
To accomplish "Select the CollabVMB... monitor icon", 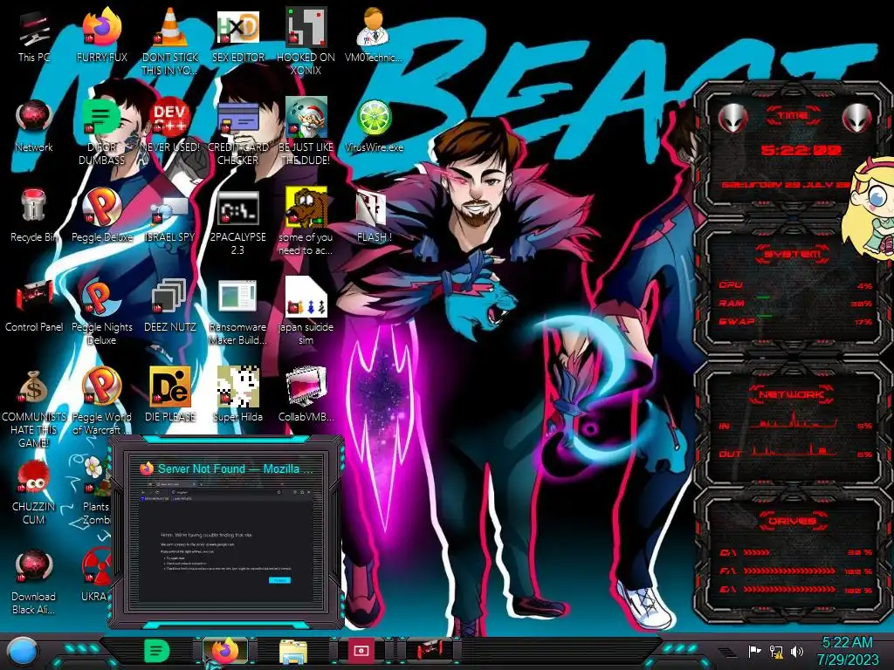I will click(x=306, y=396).
